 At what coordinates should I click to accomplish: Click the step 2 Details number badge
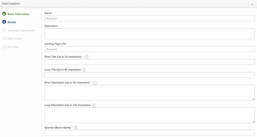(x=4, y=22)
